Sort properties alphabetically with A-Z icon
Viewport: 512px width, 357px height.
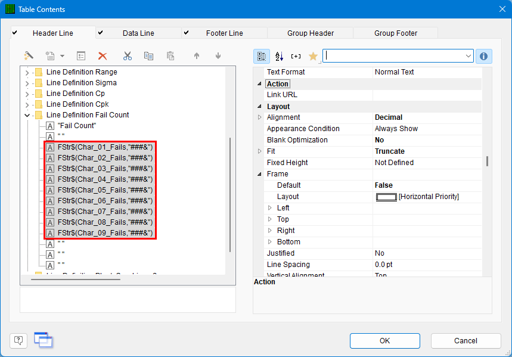click(279, 56)
